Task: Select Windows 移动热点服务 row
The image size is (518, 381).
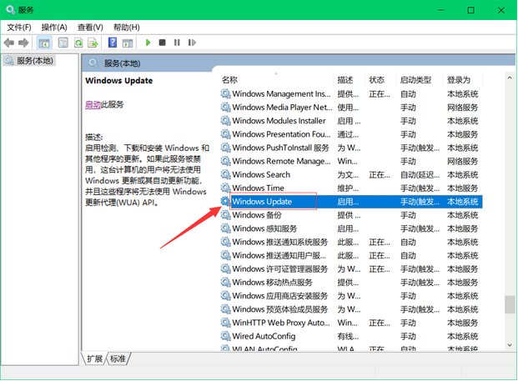Action: [x=351, y=283]
